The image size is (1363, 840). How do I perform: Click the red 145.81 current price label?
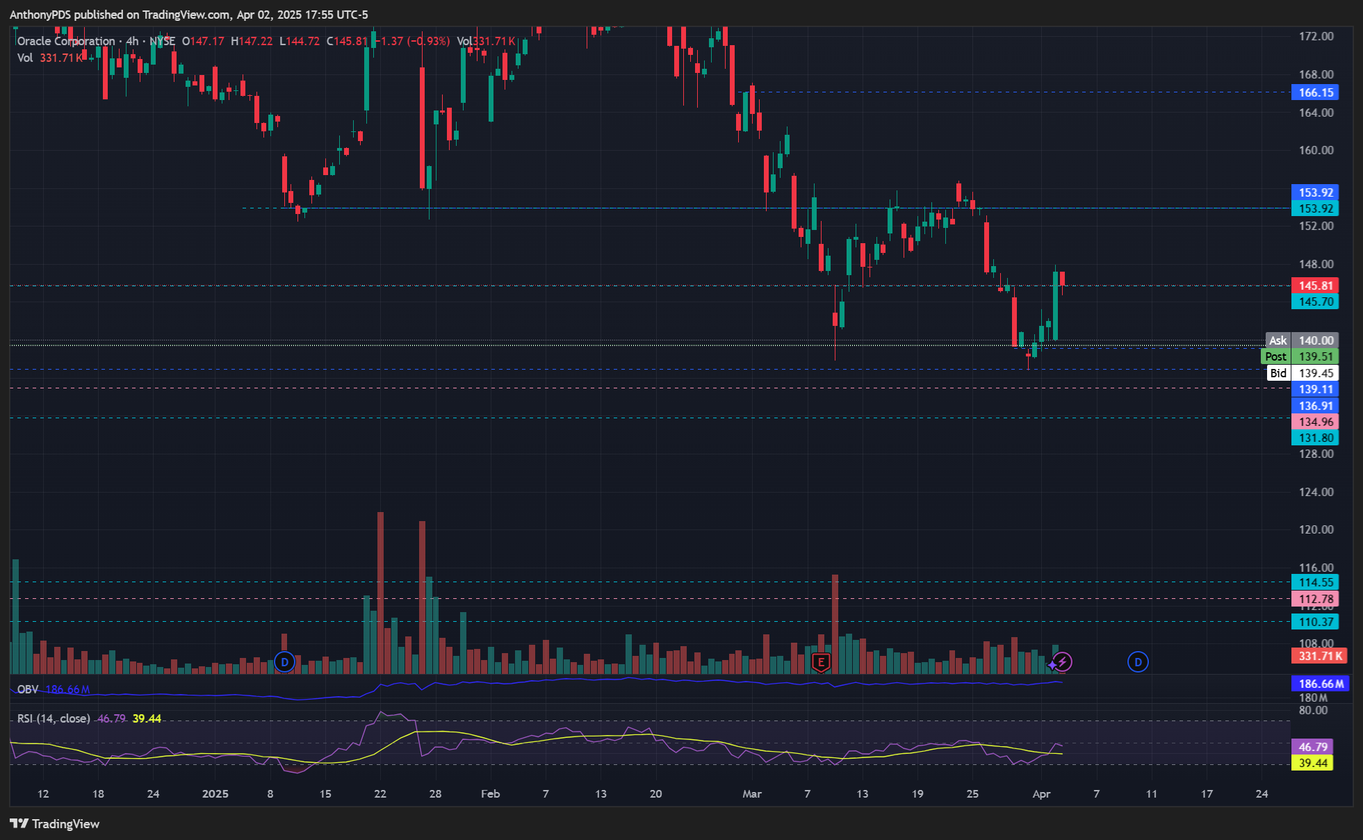1315,286
